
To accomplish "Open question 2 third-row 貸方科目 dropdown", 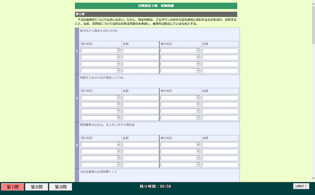I will coord(180,111).
